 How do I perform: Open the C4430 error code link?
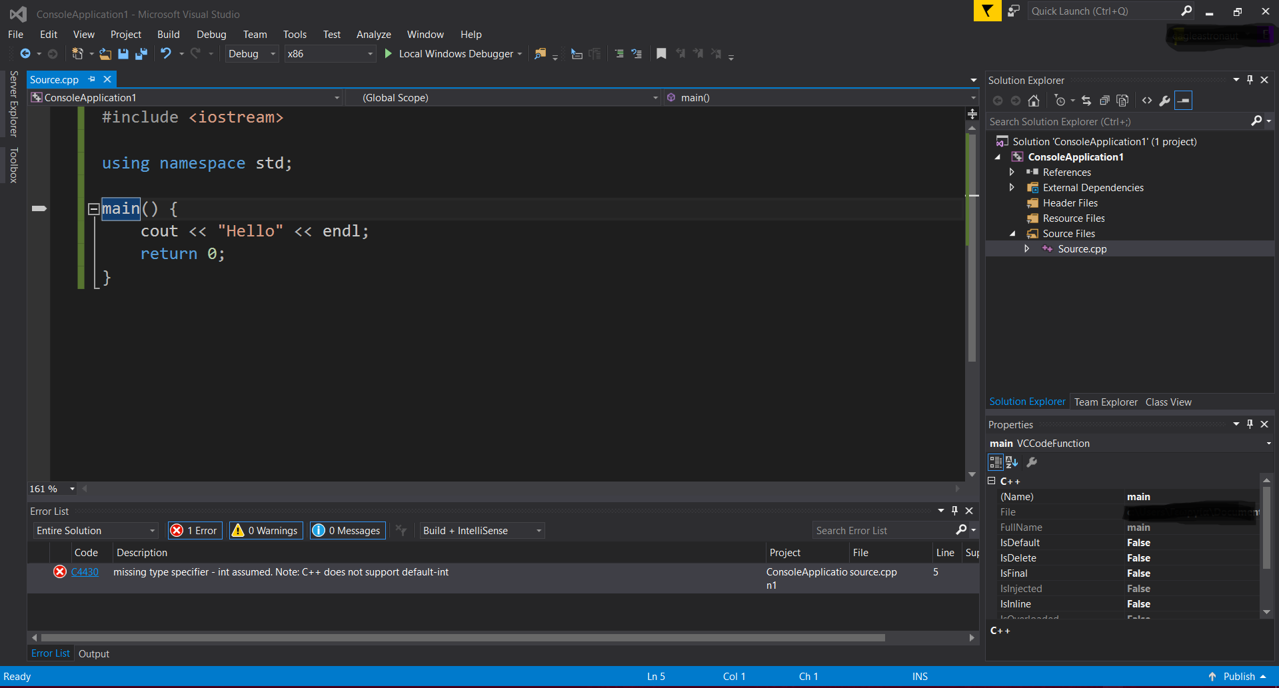click(85, 572)
